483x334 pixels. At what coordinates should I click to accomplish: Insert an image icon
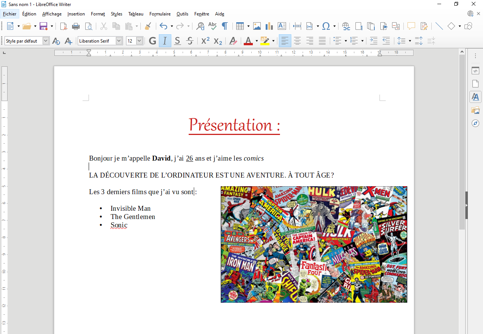pos(257,26)
